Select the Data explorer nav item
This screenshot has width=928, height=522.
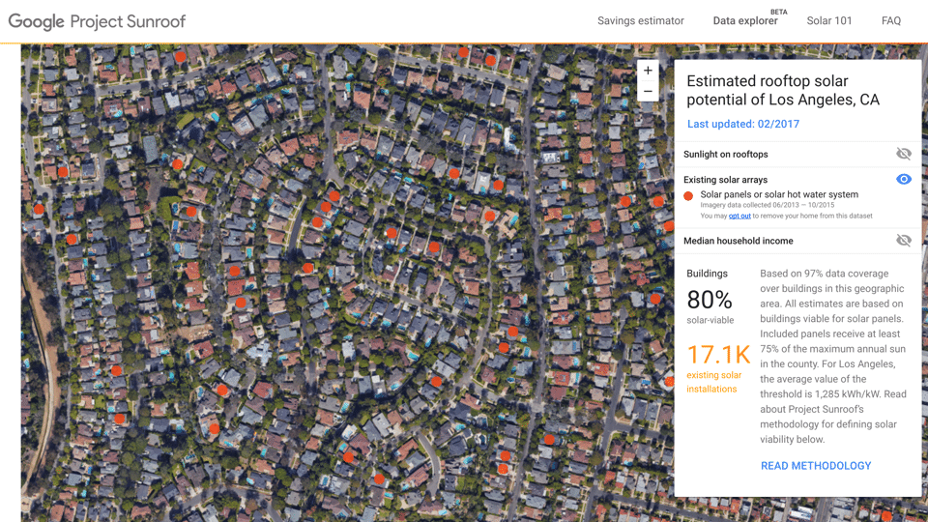(x=744, y=20)
